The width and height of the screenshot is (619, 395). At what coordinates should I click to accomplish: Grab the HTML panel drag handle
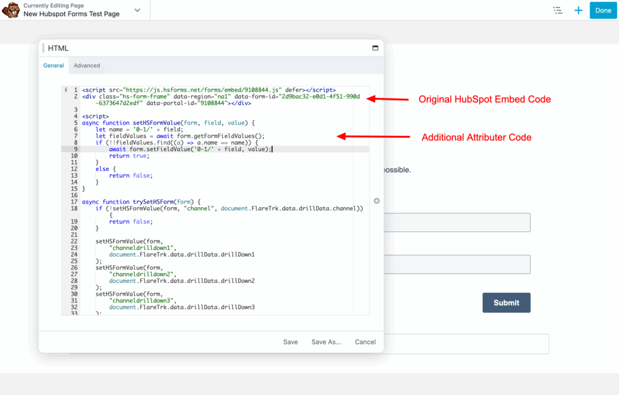click(44, 48)
